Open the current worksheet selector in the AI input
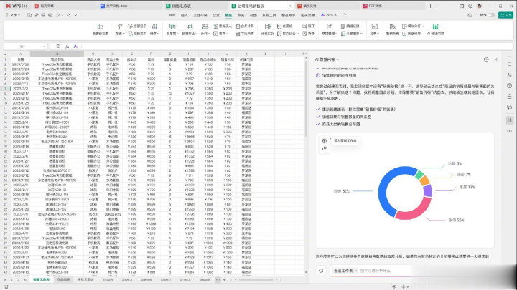 click(x=345, y=271)
